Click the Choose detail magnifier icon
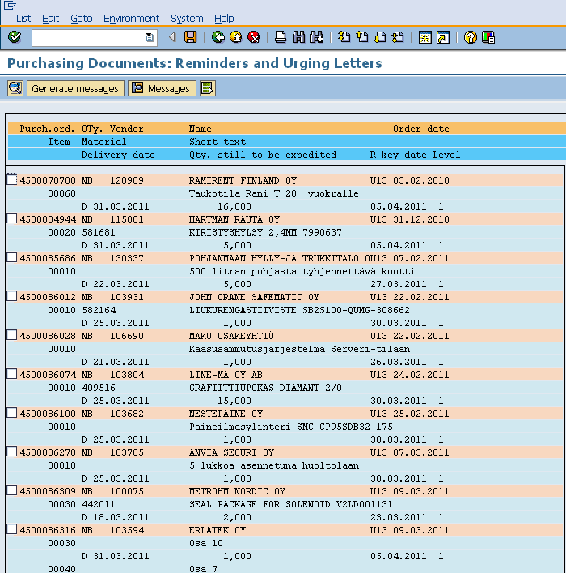 (15, 88)
